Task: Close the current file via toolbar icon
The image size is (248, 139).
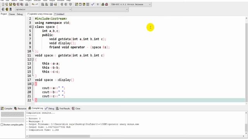Action: click(x=18, y=4)
